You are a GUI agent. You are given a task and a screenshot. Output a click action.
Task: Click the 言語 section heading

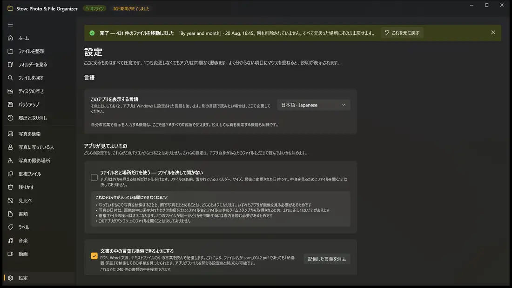[89, 78]
